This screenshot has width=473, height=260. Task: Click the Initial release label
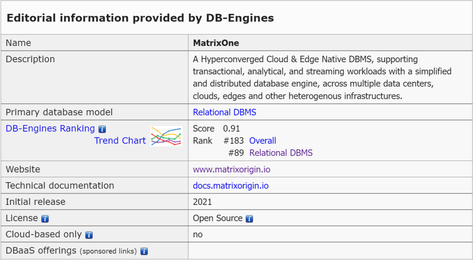35,202
